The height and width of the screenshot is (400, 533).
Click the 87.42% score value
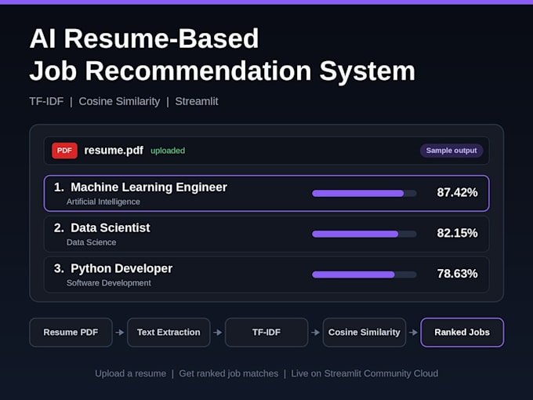(457, 192)
